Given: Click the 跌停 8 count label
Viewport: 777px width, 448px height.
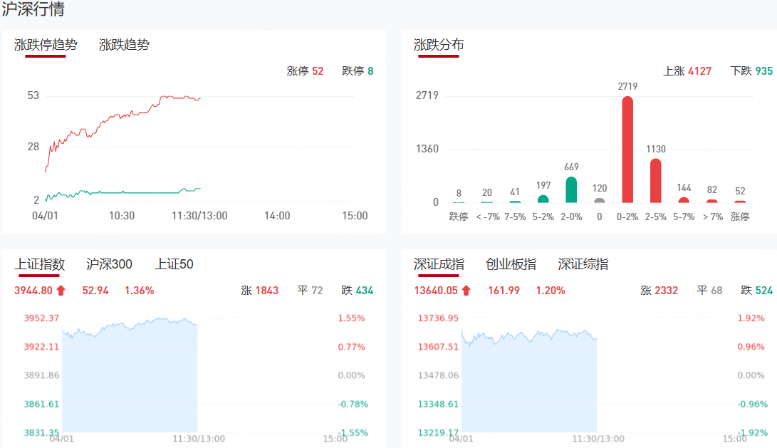Looking at the screenshot, I should point(358,71).
